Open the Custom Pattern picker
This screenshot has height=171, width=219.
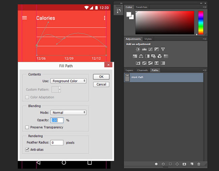coord(56,89)
